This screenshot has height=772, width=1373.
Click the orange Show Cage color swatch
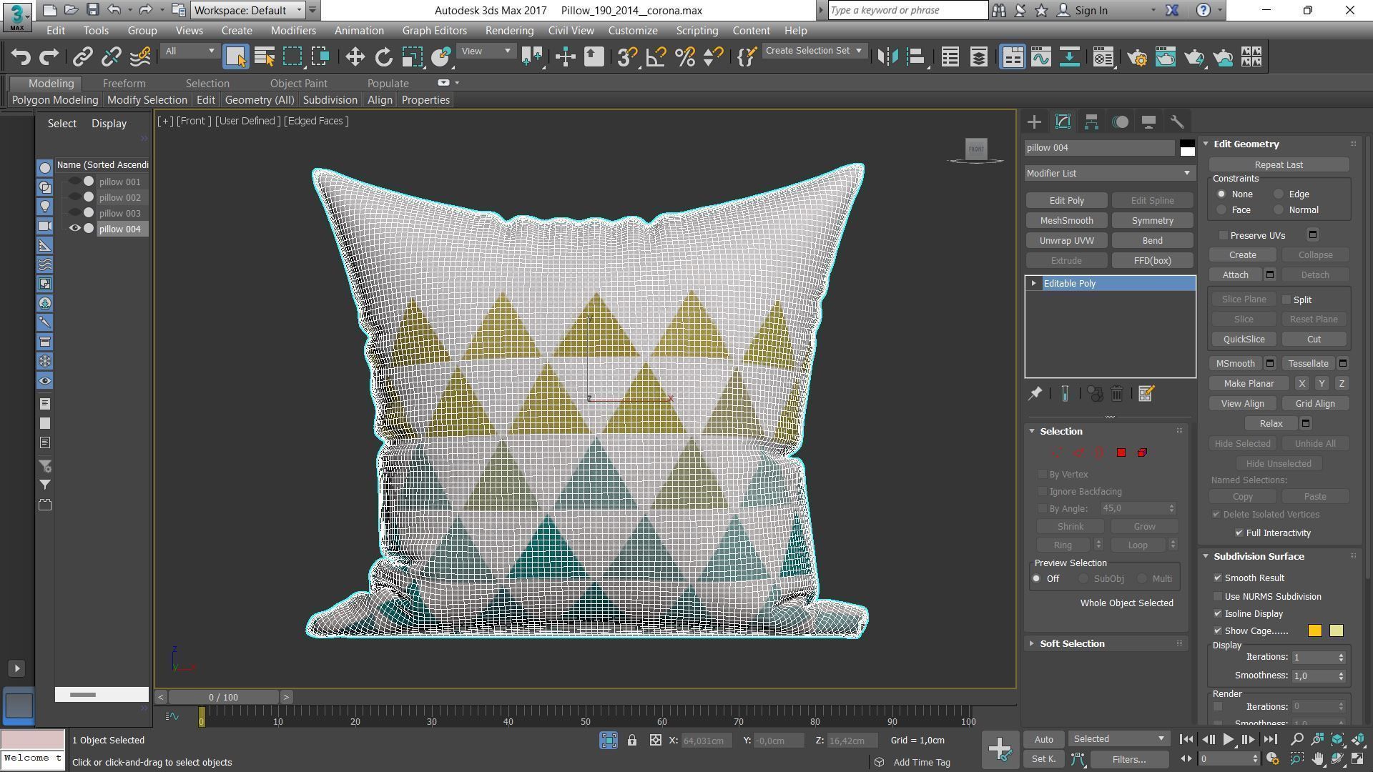coord(1314,630)
